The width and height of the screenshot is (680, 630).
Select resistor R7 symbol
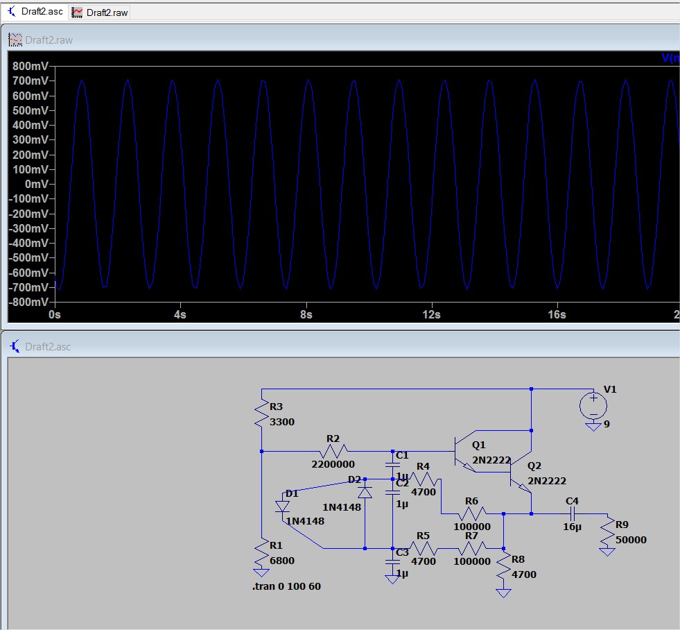click(x=472, y=549)
